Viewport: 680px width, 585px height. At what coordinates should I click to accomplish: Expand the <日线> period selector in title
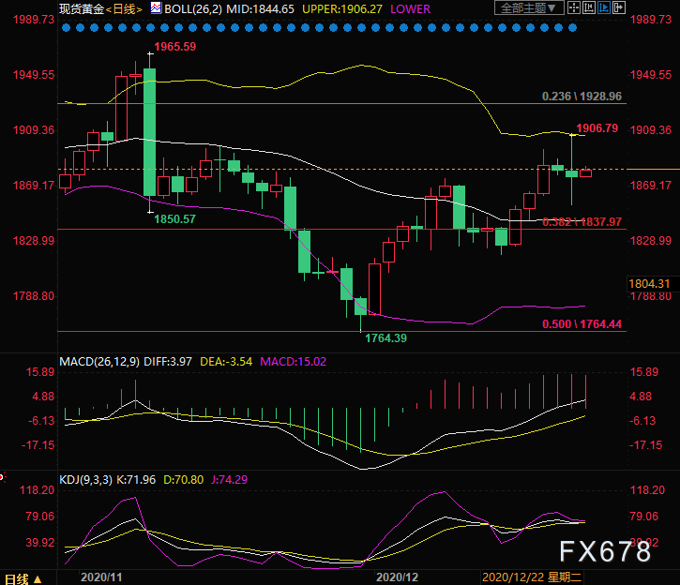[x=124, y=8]
